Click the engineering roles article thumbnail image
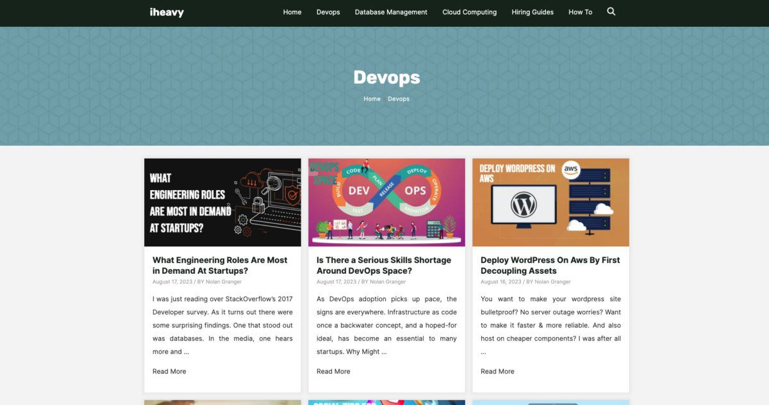This screenshot has width=769, height=405. tap(222, 202)
